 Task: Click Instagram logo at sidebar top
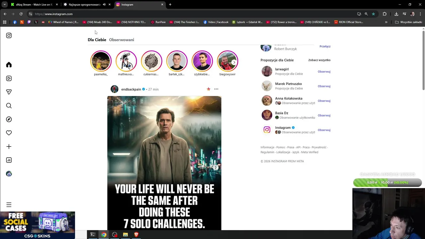pyautogui.click(x=9, y=36)
